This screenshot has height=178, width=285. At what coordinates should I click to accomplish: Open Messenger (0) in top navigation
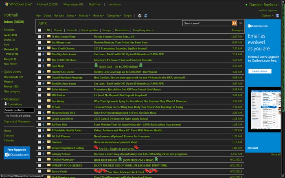click(73, 4)
